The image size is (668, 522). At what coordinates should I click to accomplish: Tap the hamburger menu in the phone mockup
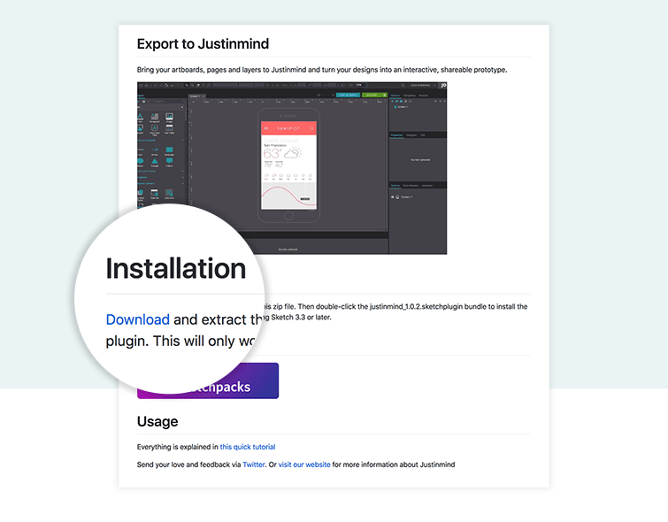tap(266, 128)
